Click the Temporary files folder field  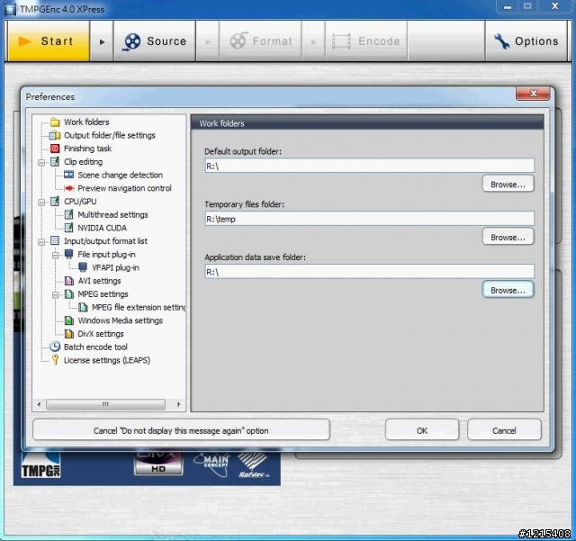pos(370,219)
